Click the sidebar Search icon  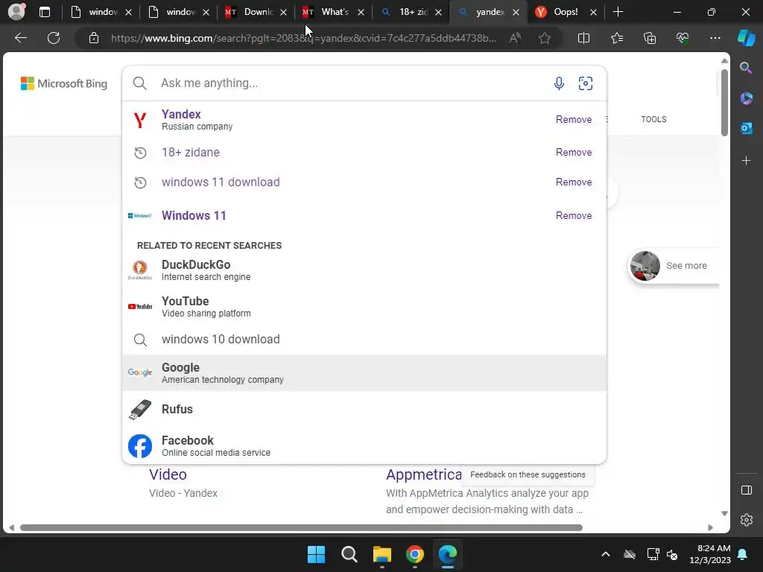(746, 68)
